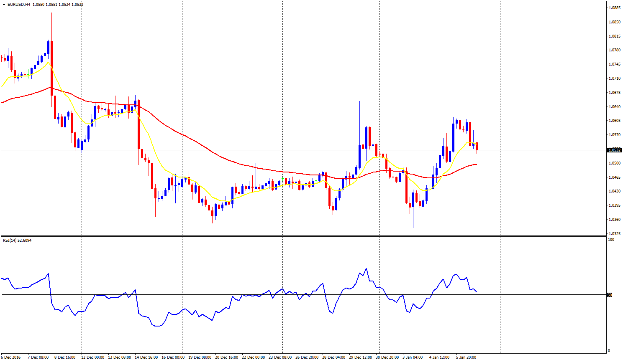
Task: Select price scale value 1.0465
Action: pos(615,177)
